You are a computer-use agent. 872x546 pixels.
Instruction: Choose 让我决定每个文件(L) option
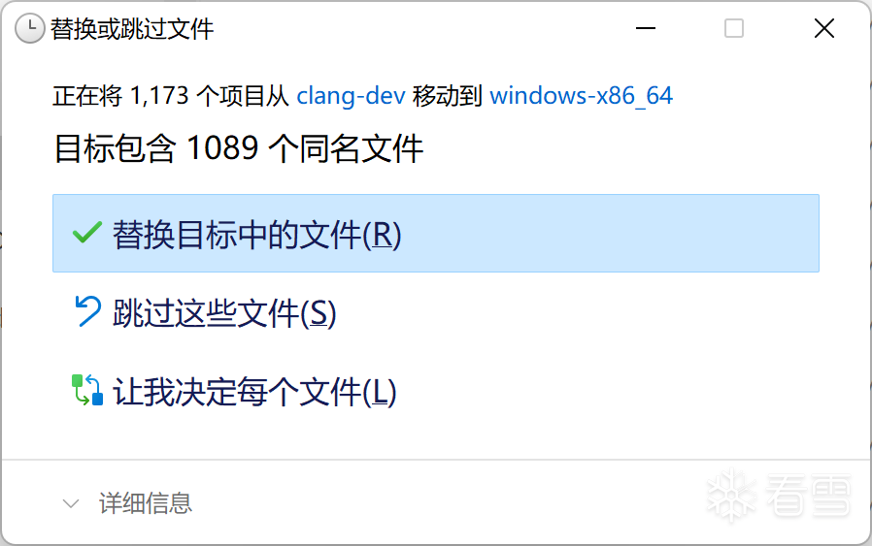coord(436,391)
